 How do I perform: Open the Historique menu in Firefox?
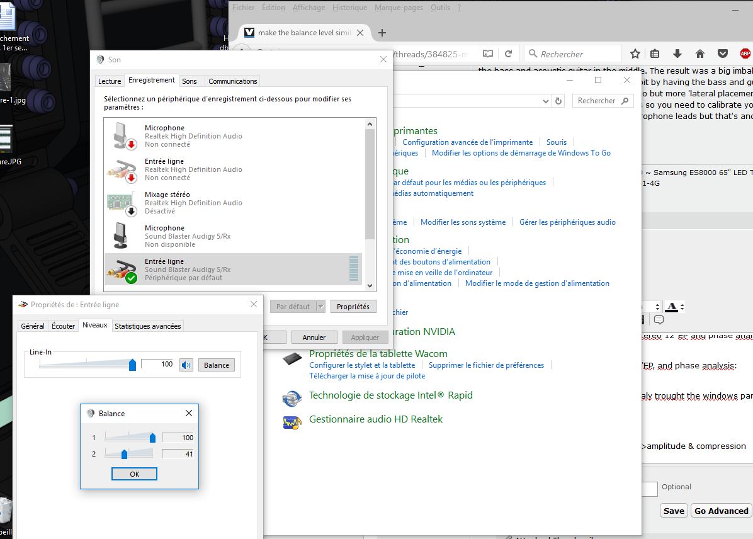[349, 8]
